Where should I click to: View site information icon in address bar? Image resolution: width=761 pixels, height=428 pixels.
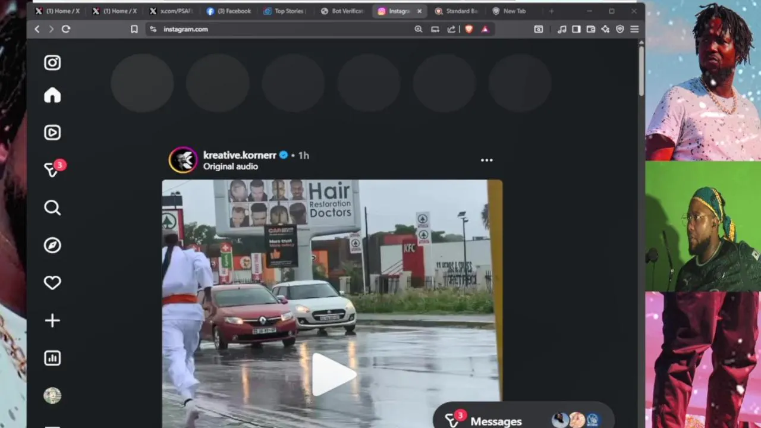153,29
